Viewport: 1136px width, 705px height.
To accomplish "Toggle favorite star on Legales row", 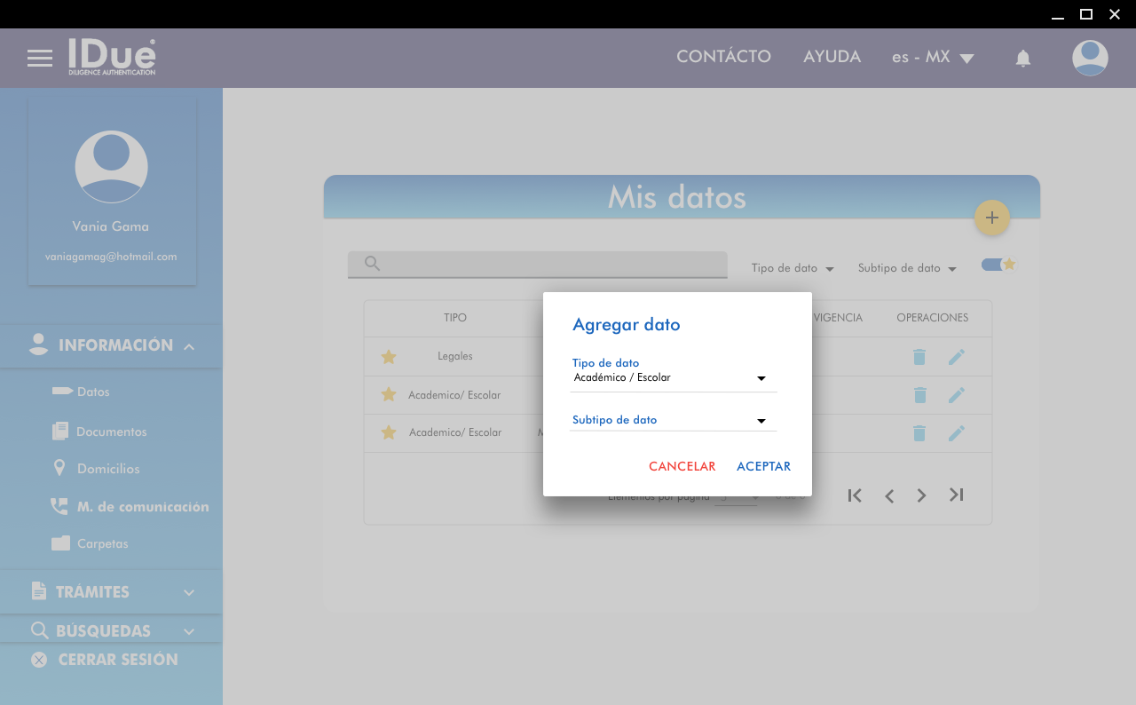I will 388,357.
